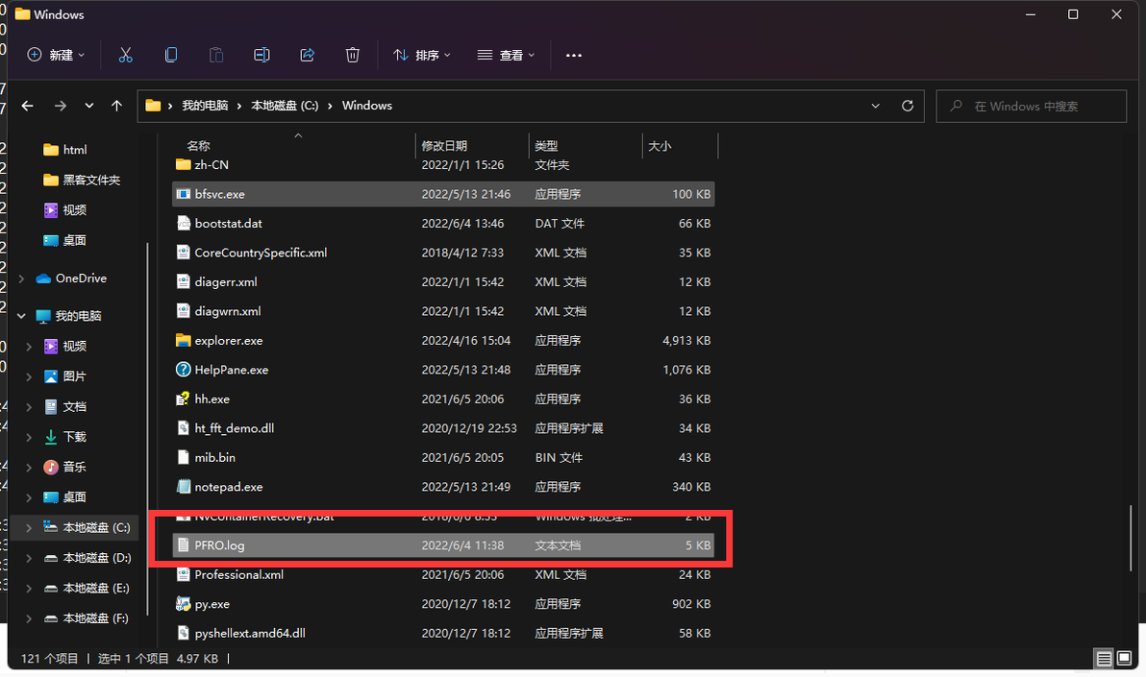Screen dimensions: 1146x677
Task: Go up one folder level arrow
Action: (116, 106)
